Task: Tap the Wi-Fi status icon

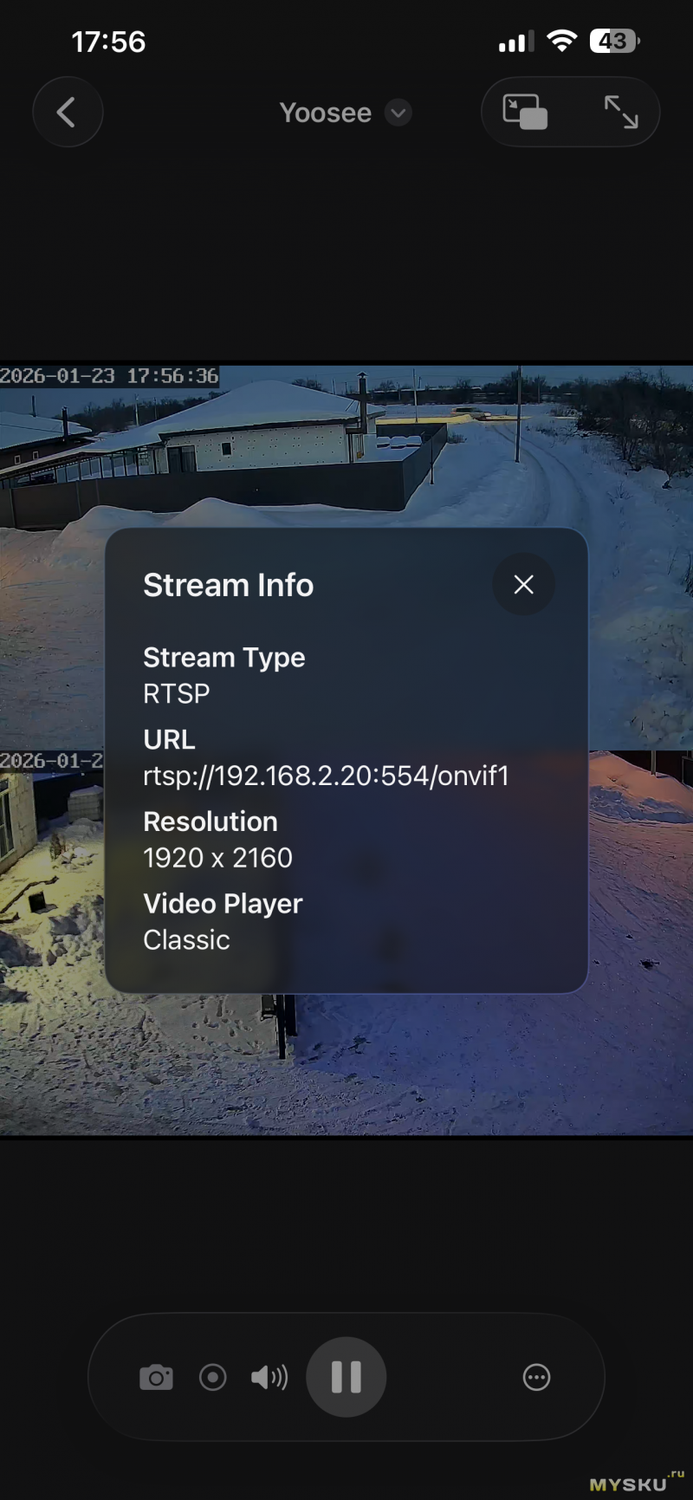Action: tap(562, 42)
